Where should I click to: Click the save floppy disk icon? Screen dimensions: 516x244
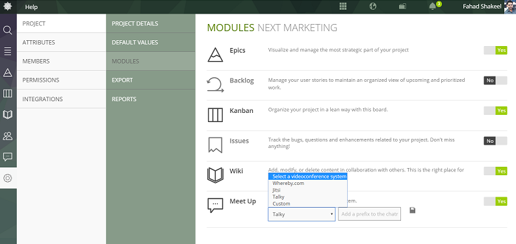coord(412,210)
